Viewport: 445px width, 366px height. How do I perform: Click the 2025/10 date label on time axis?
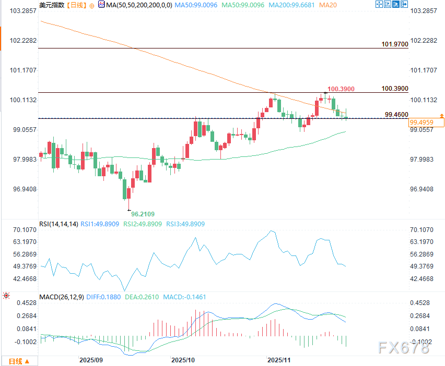coord(183,360)
